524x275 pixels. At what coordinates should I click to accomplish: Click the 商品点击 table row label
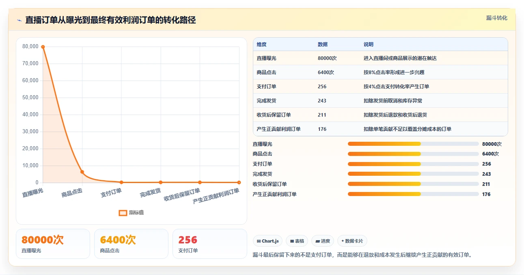point(266,72)
